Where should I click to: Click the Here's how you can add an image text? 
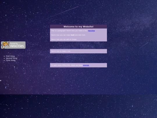(x=64, y=39)
